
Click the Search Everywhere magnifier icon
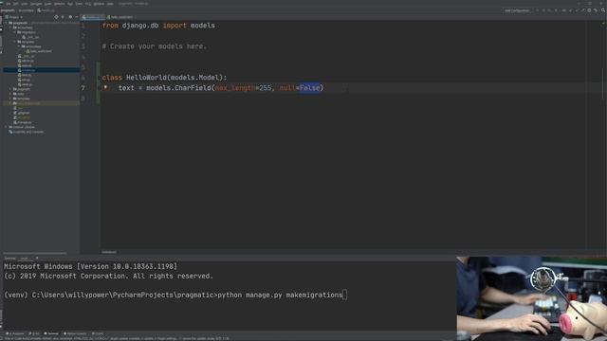(x=603, y=10)
